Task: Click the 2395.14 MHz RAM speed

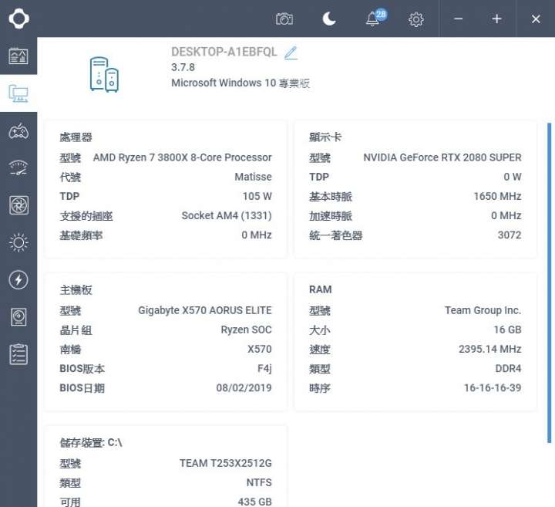Action: [x=490, y=349]
